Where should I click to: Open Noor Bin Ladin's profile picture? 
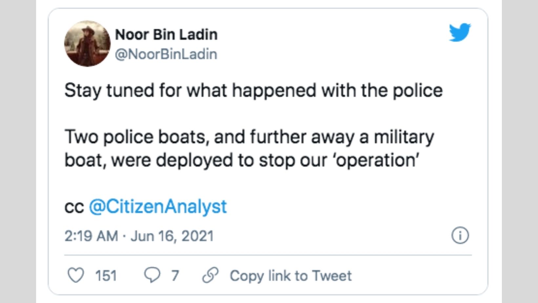click(87, 44)
